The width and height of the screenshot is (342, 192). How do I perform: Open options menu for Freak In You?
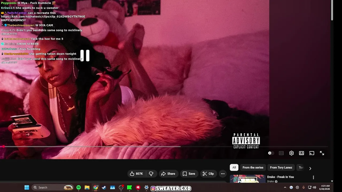coord(313,177)
